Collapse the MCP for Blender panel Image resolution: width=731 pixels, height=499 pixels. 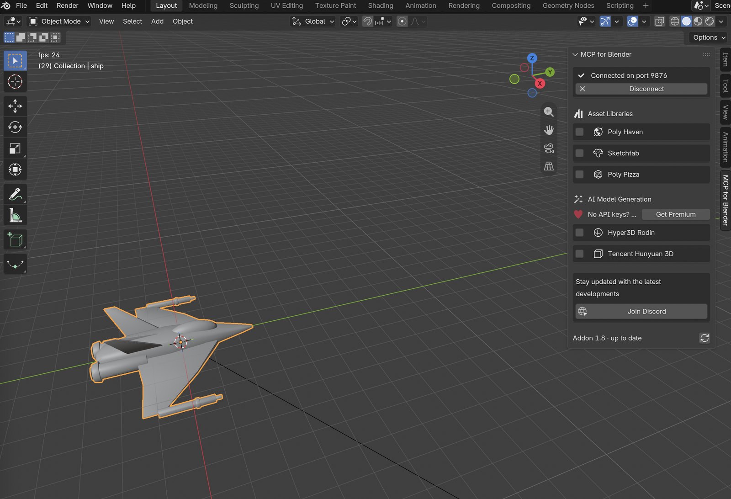tap(575, 54)
